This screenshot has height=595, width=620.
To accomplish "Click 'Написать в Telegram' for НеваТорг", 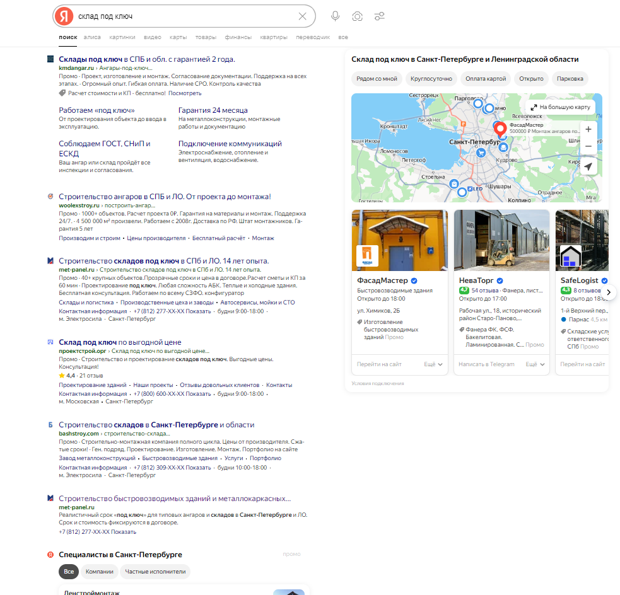I will (486, 364).
